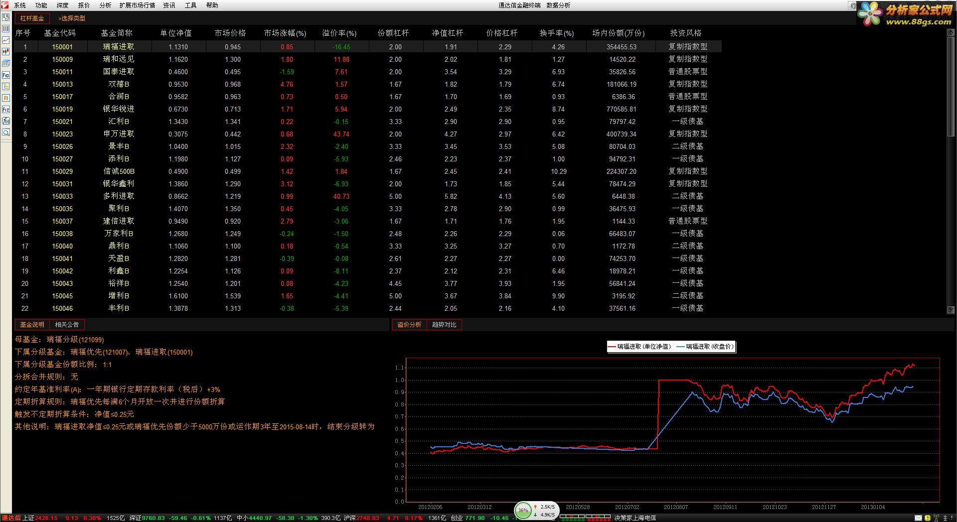
Task: Select fund row 150033 多利进取
Action: [367, 196]
